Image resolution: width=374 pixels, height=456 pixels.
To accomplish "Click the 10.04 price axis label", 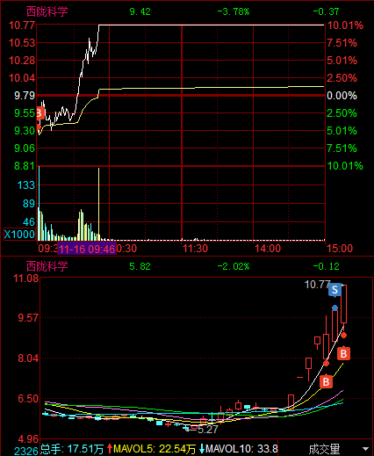I will [x=22, y=78].
